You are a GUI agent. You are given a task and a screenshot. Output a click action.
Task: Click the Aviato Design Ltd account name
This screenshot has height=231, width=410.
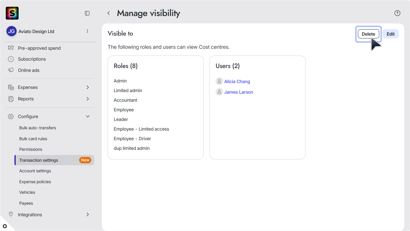tap(36, 31)
